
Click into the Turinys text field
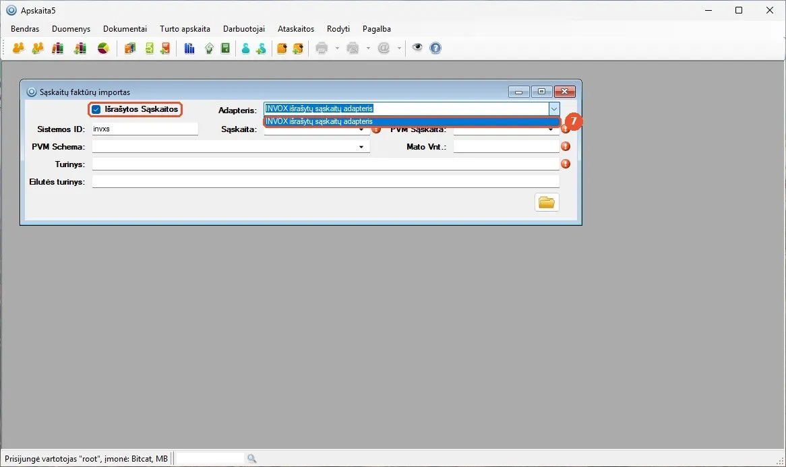[326, 164]
